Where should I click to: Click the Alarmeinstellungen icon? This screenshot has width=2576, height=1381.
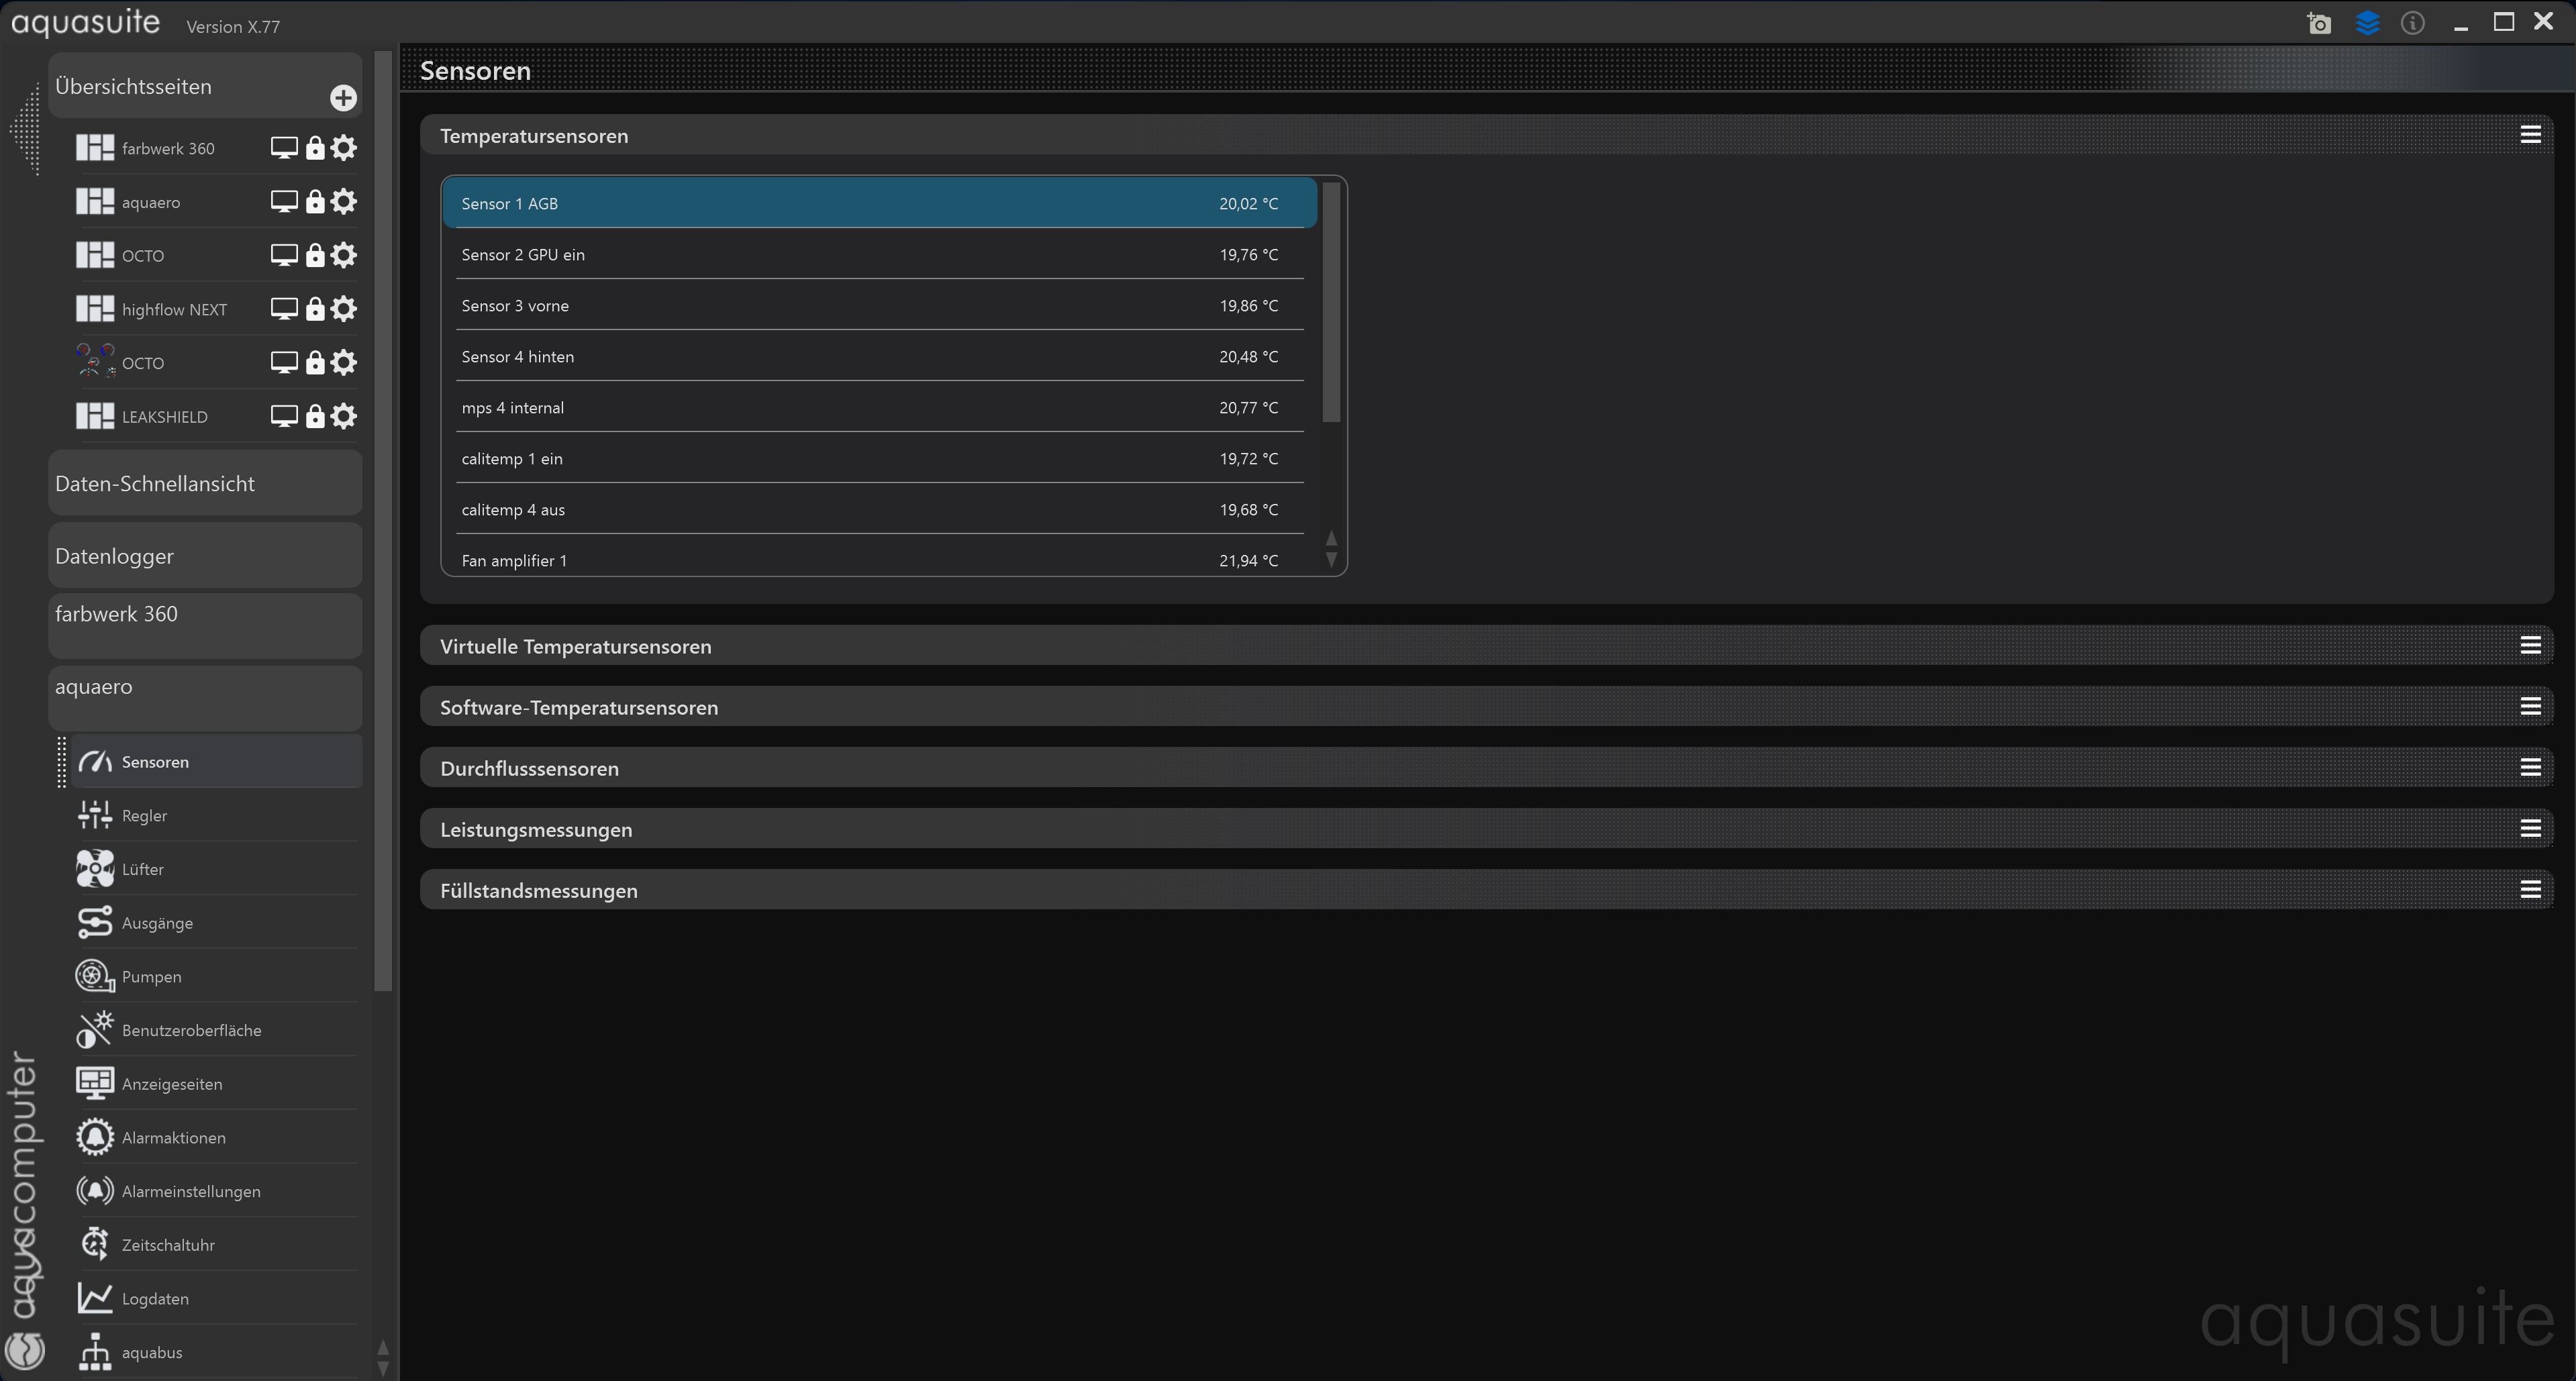[95, 1191]
